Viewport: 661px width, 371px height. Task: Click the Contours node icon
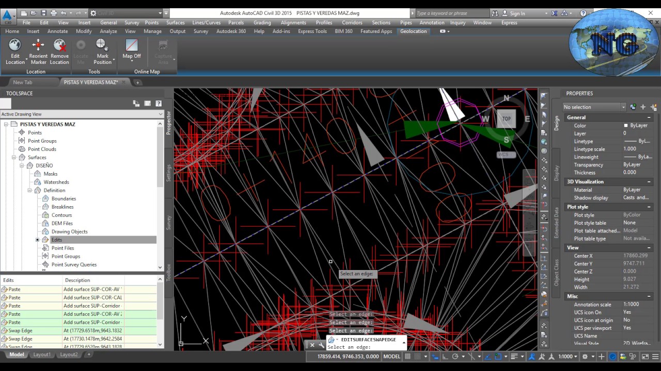pyautogui.click(x=45, y=215)
